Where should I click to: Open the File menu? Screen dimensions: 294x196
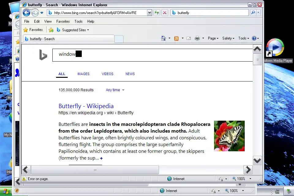(27, 21)
